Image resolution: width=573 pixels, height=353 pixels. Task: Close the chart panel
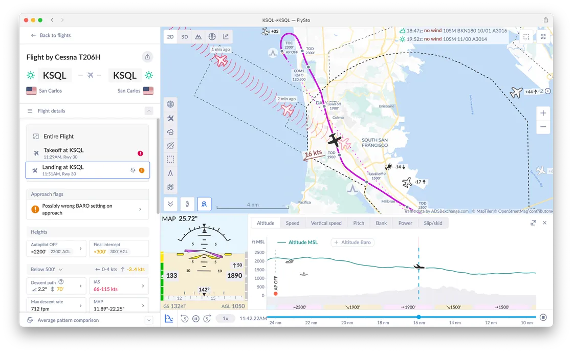pos(544,223)
